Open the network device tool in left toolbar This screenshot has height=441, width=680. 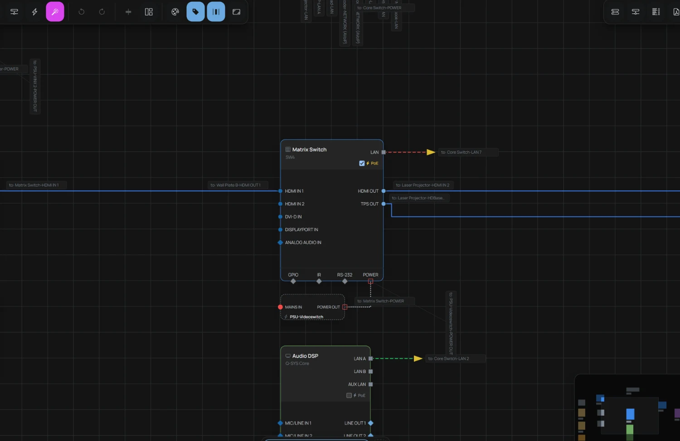[15, 12]
